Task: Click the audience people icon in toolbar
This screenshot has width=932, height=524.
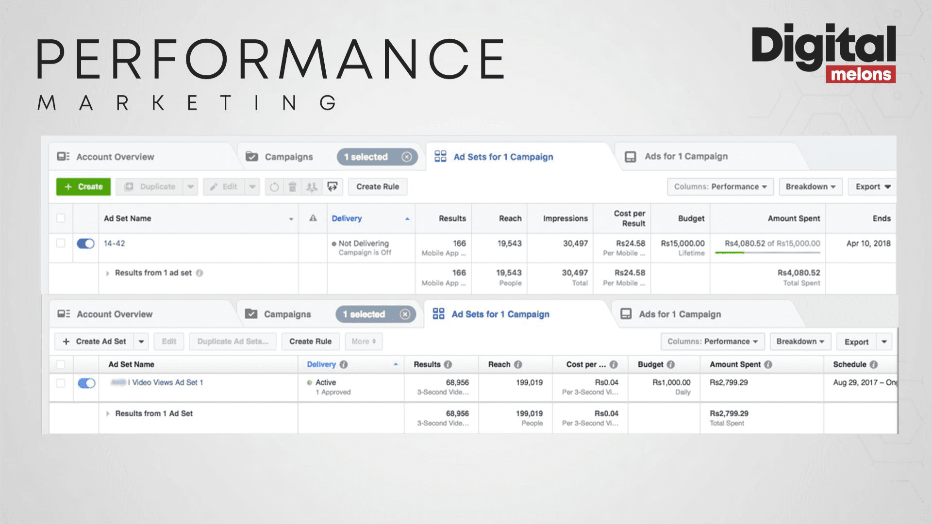Action: [x=312, y=187]
